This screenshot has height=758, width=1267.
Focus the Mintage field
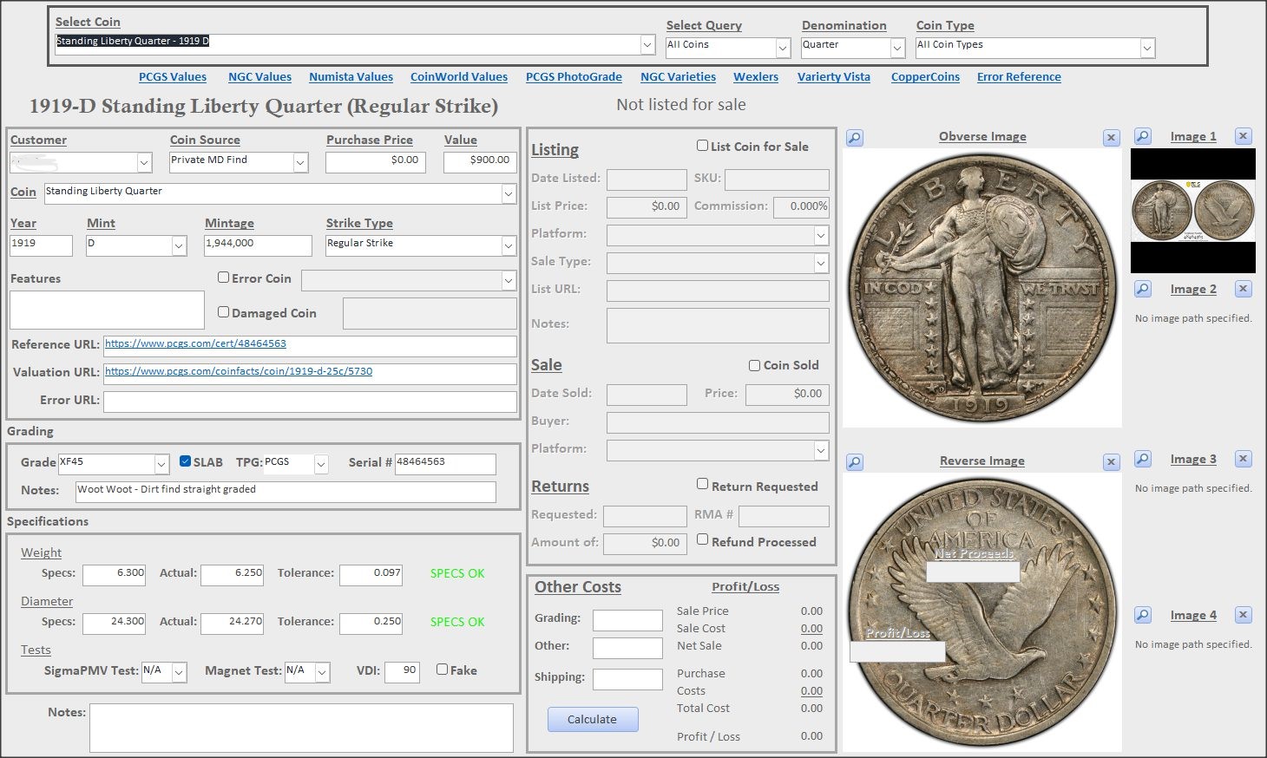coord(258,245)
